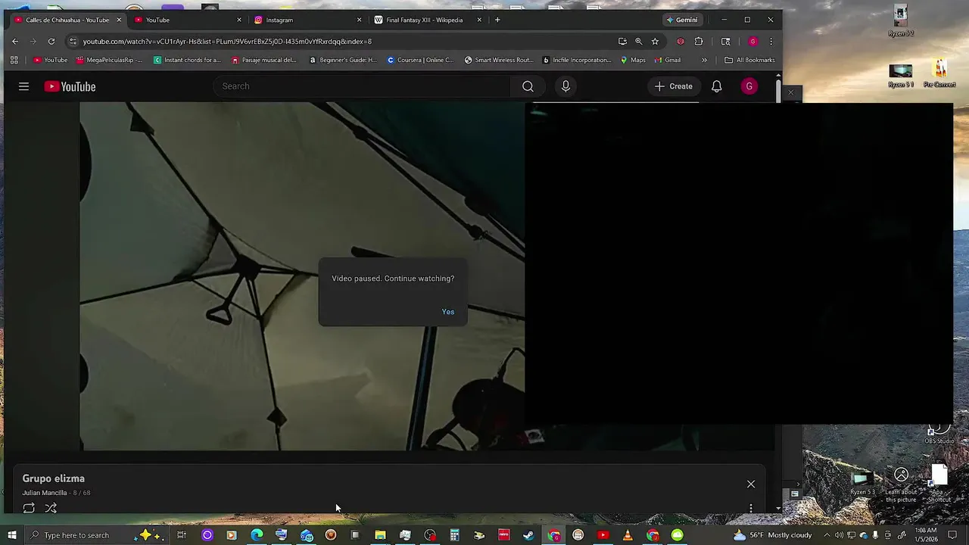
Task: Close the Grupo elizma playlist panel
Action: pyautogui.click(x=751, y=484)
